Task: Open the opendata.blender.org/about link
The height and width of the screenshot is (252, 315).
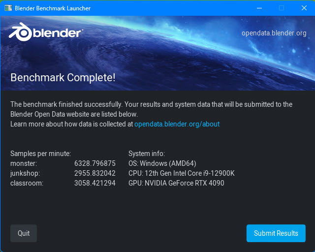Action: [177, 124]
